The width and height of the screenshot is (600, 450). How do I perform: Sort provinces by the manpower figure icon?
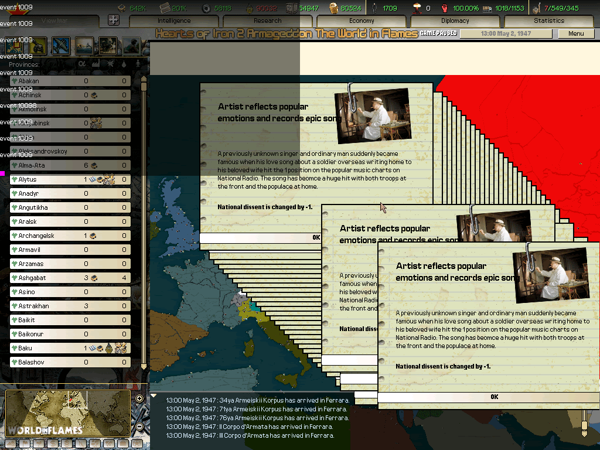tap(138, 63)
